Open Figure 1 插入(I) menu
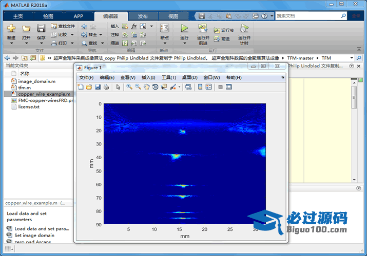 (x=148, y=77)
